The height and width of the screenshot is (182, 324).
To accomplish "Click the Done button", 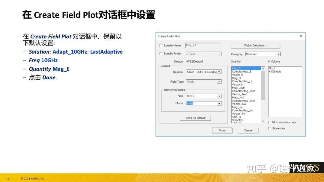I will 222,130.
